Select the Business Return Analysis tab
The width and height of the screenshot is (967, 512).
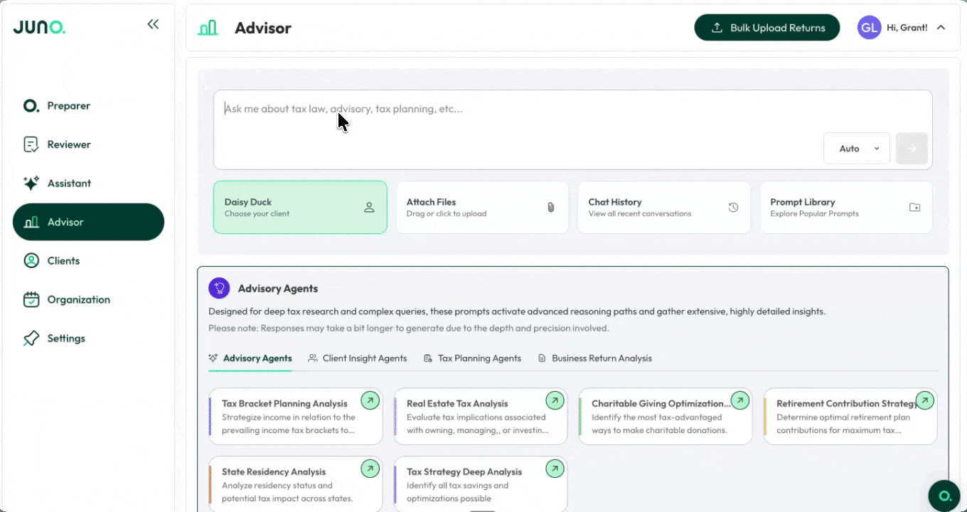594,358
